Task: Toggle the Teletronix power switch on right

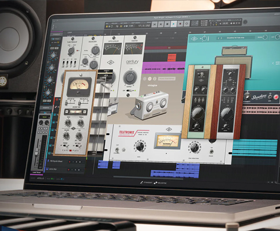Action: [x=211, y=151]
